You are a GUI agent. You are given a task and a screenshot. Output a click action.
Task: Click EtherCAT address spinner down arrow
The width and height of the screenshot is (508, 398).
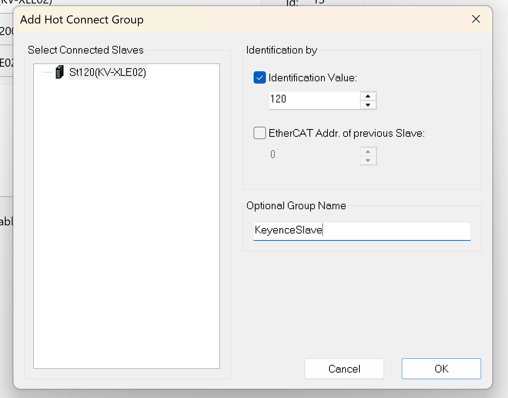(368, 160)
